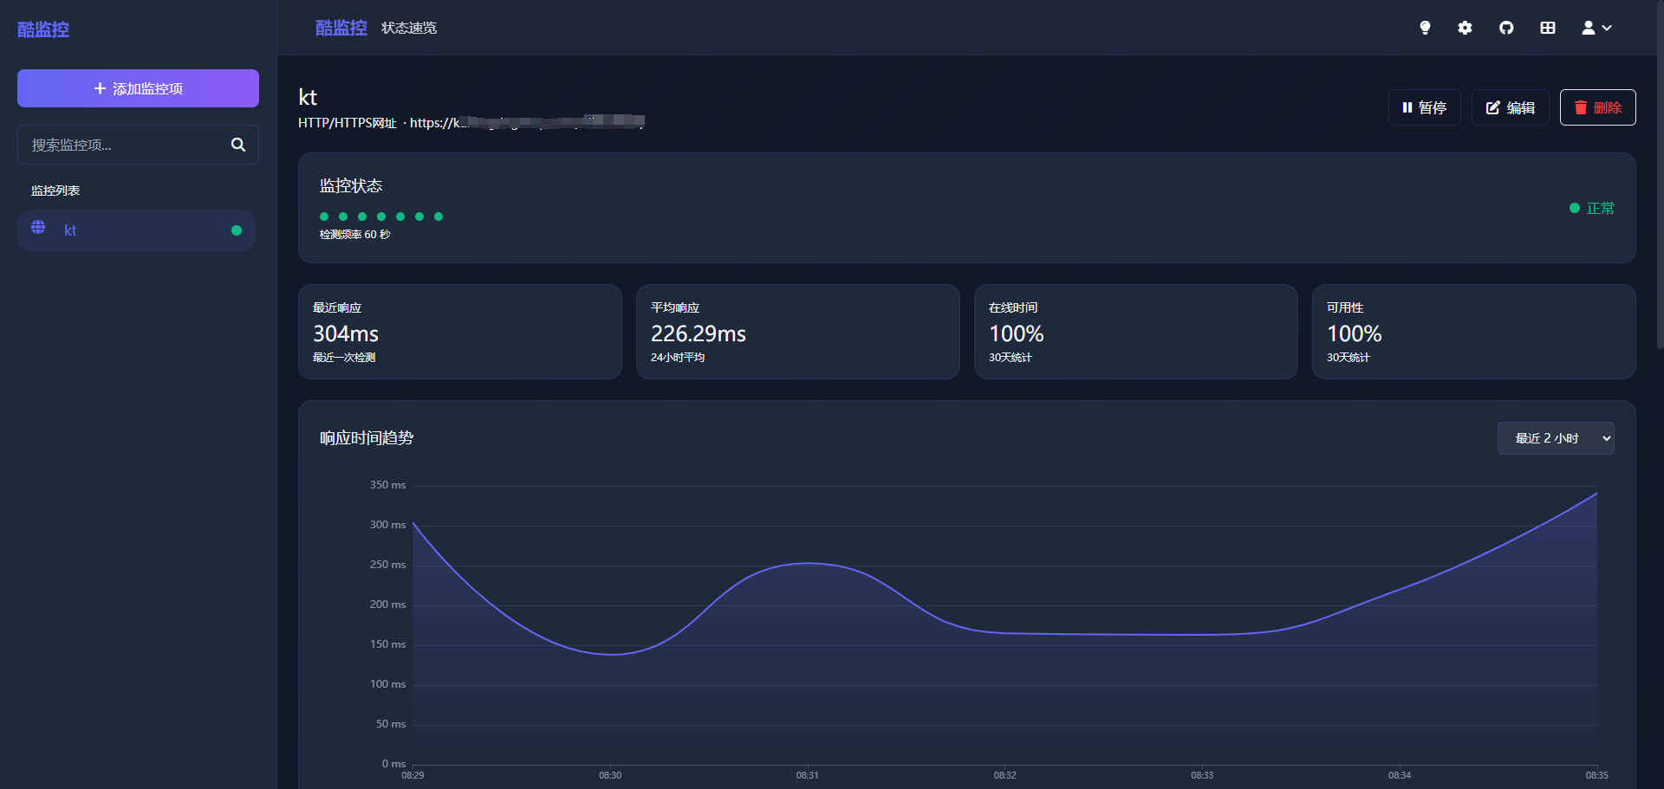The image size is (1664, 789).
Task: Open the time range dropdown 最近 2 小时
Action: [1555, 438]
